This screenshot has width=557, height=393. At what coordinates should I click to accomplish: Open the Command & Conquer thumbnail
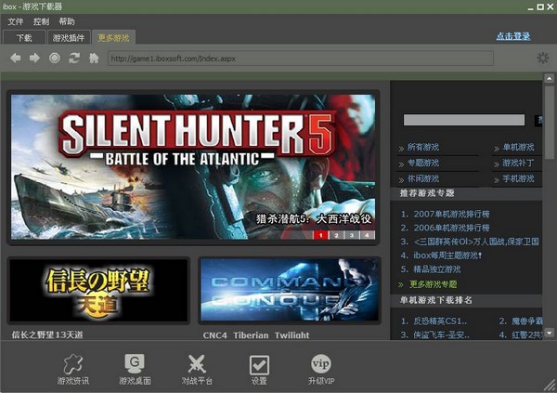coord(290,290)
